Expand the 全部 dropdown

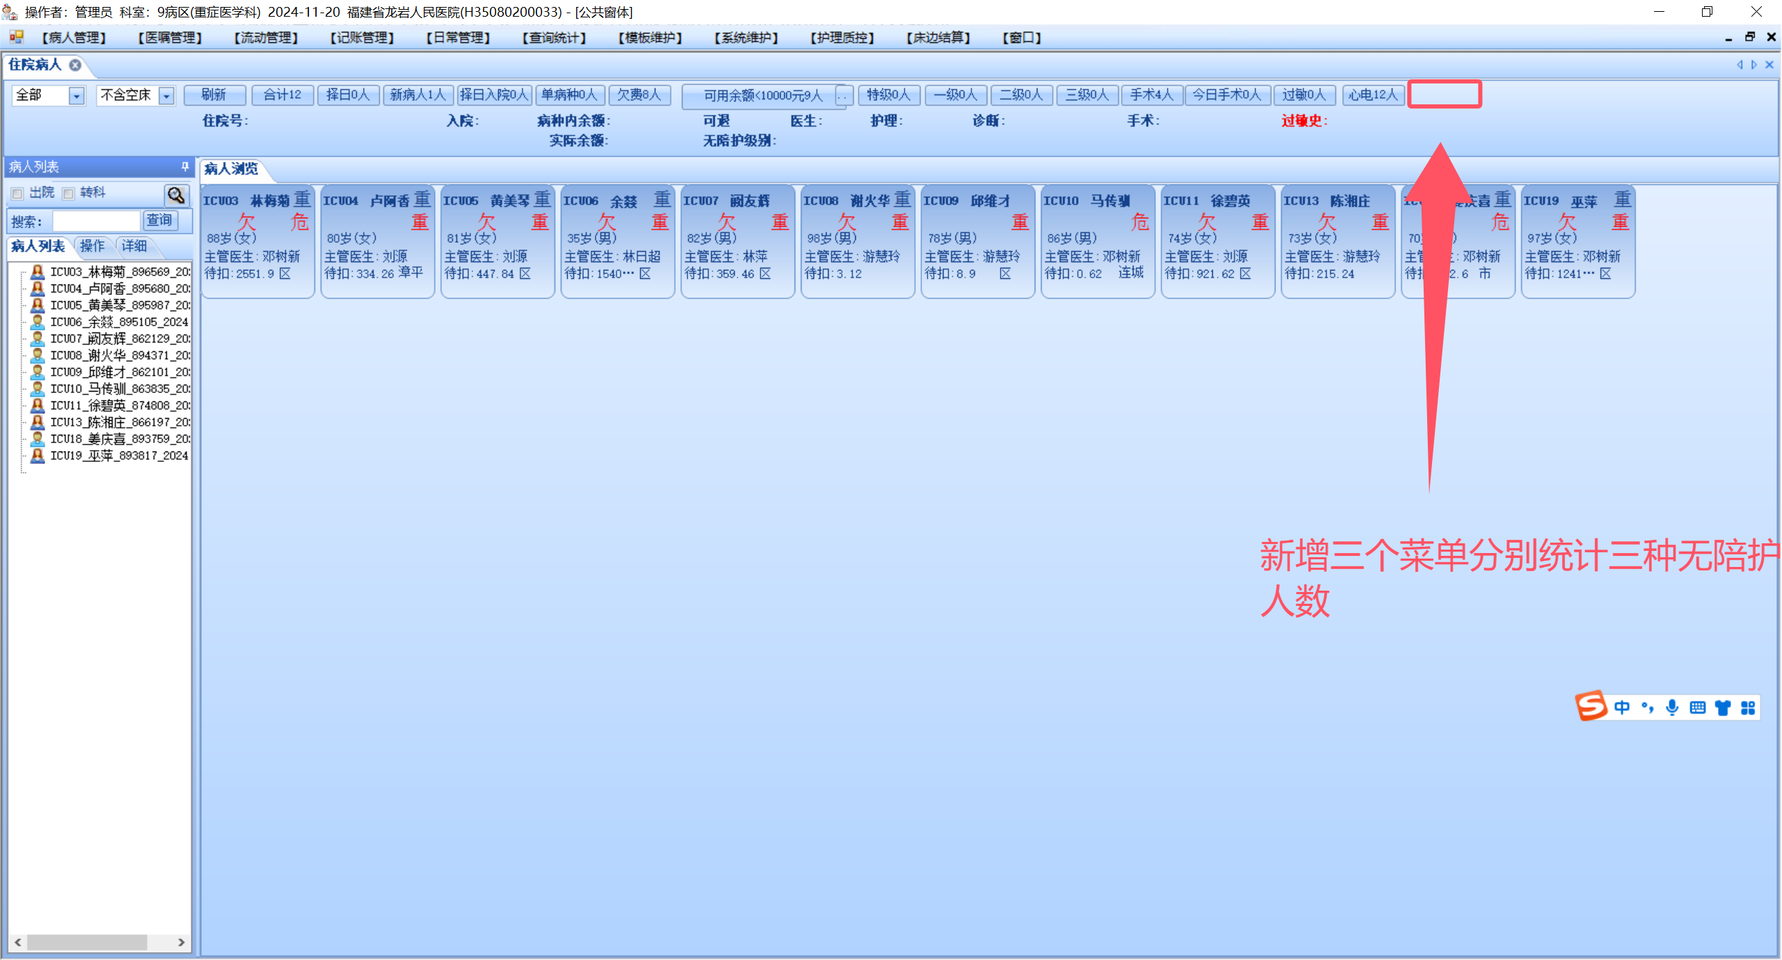click(77, 95)
